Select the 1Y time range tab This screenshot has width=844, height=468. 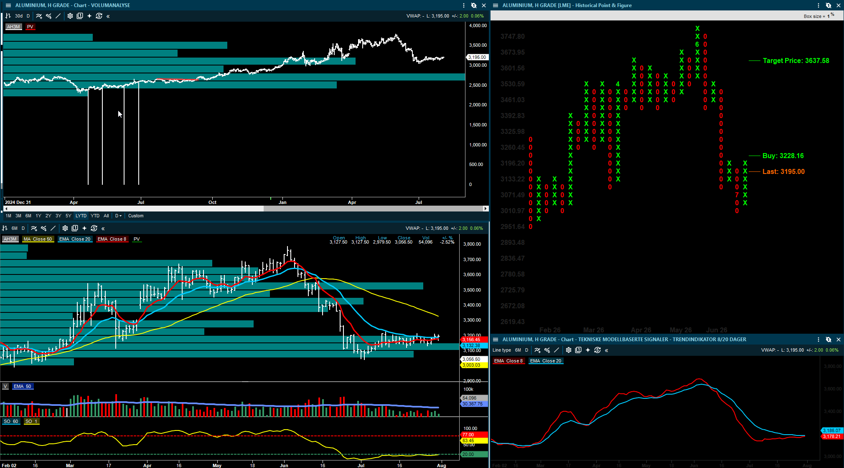(38, 216)
